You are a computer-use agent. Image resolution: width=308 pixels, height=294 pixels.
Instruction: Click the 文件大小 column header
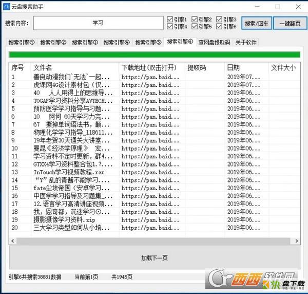(283, 68)
